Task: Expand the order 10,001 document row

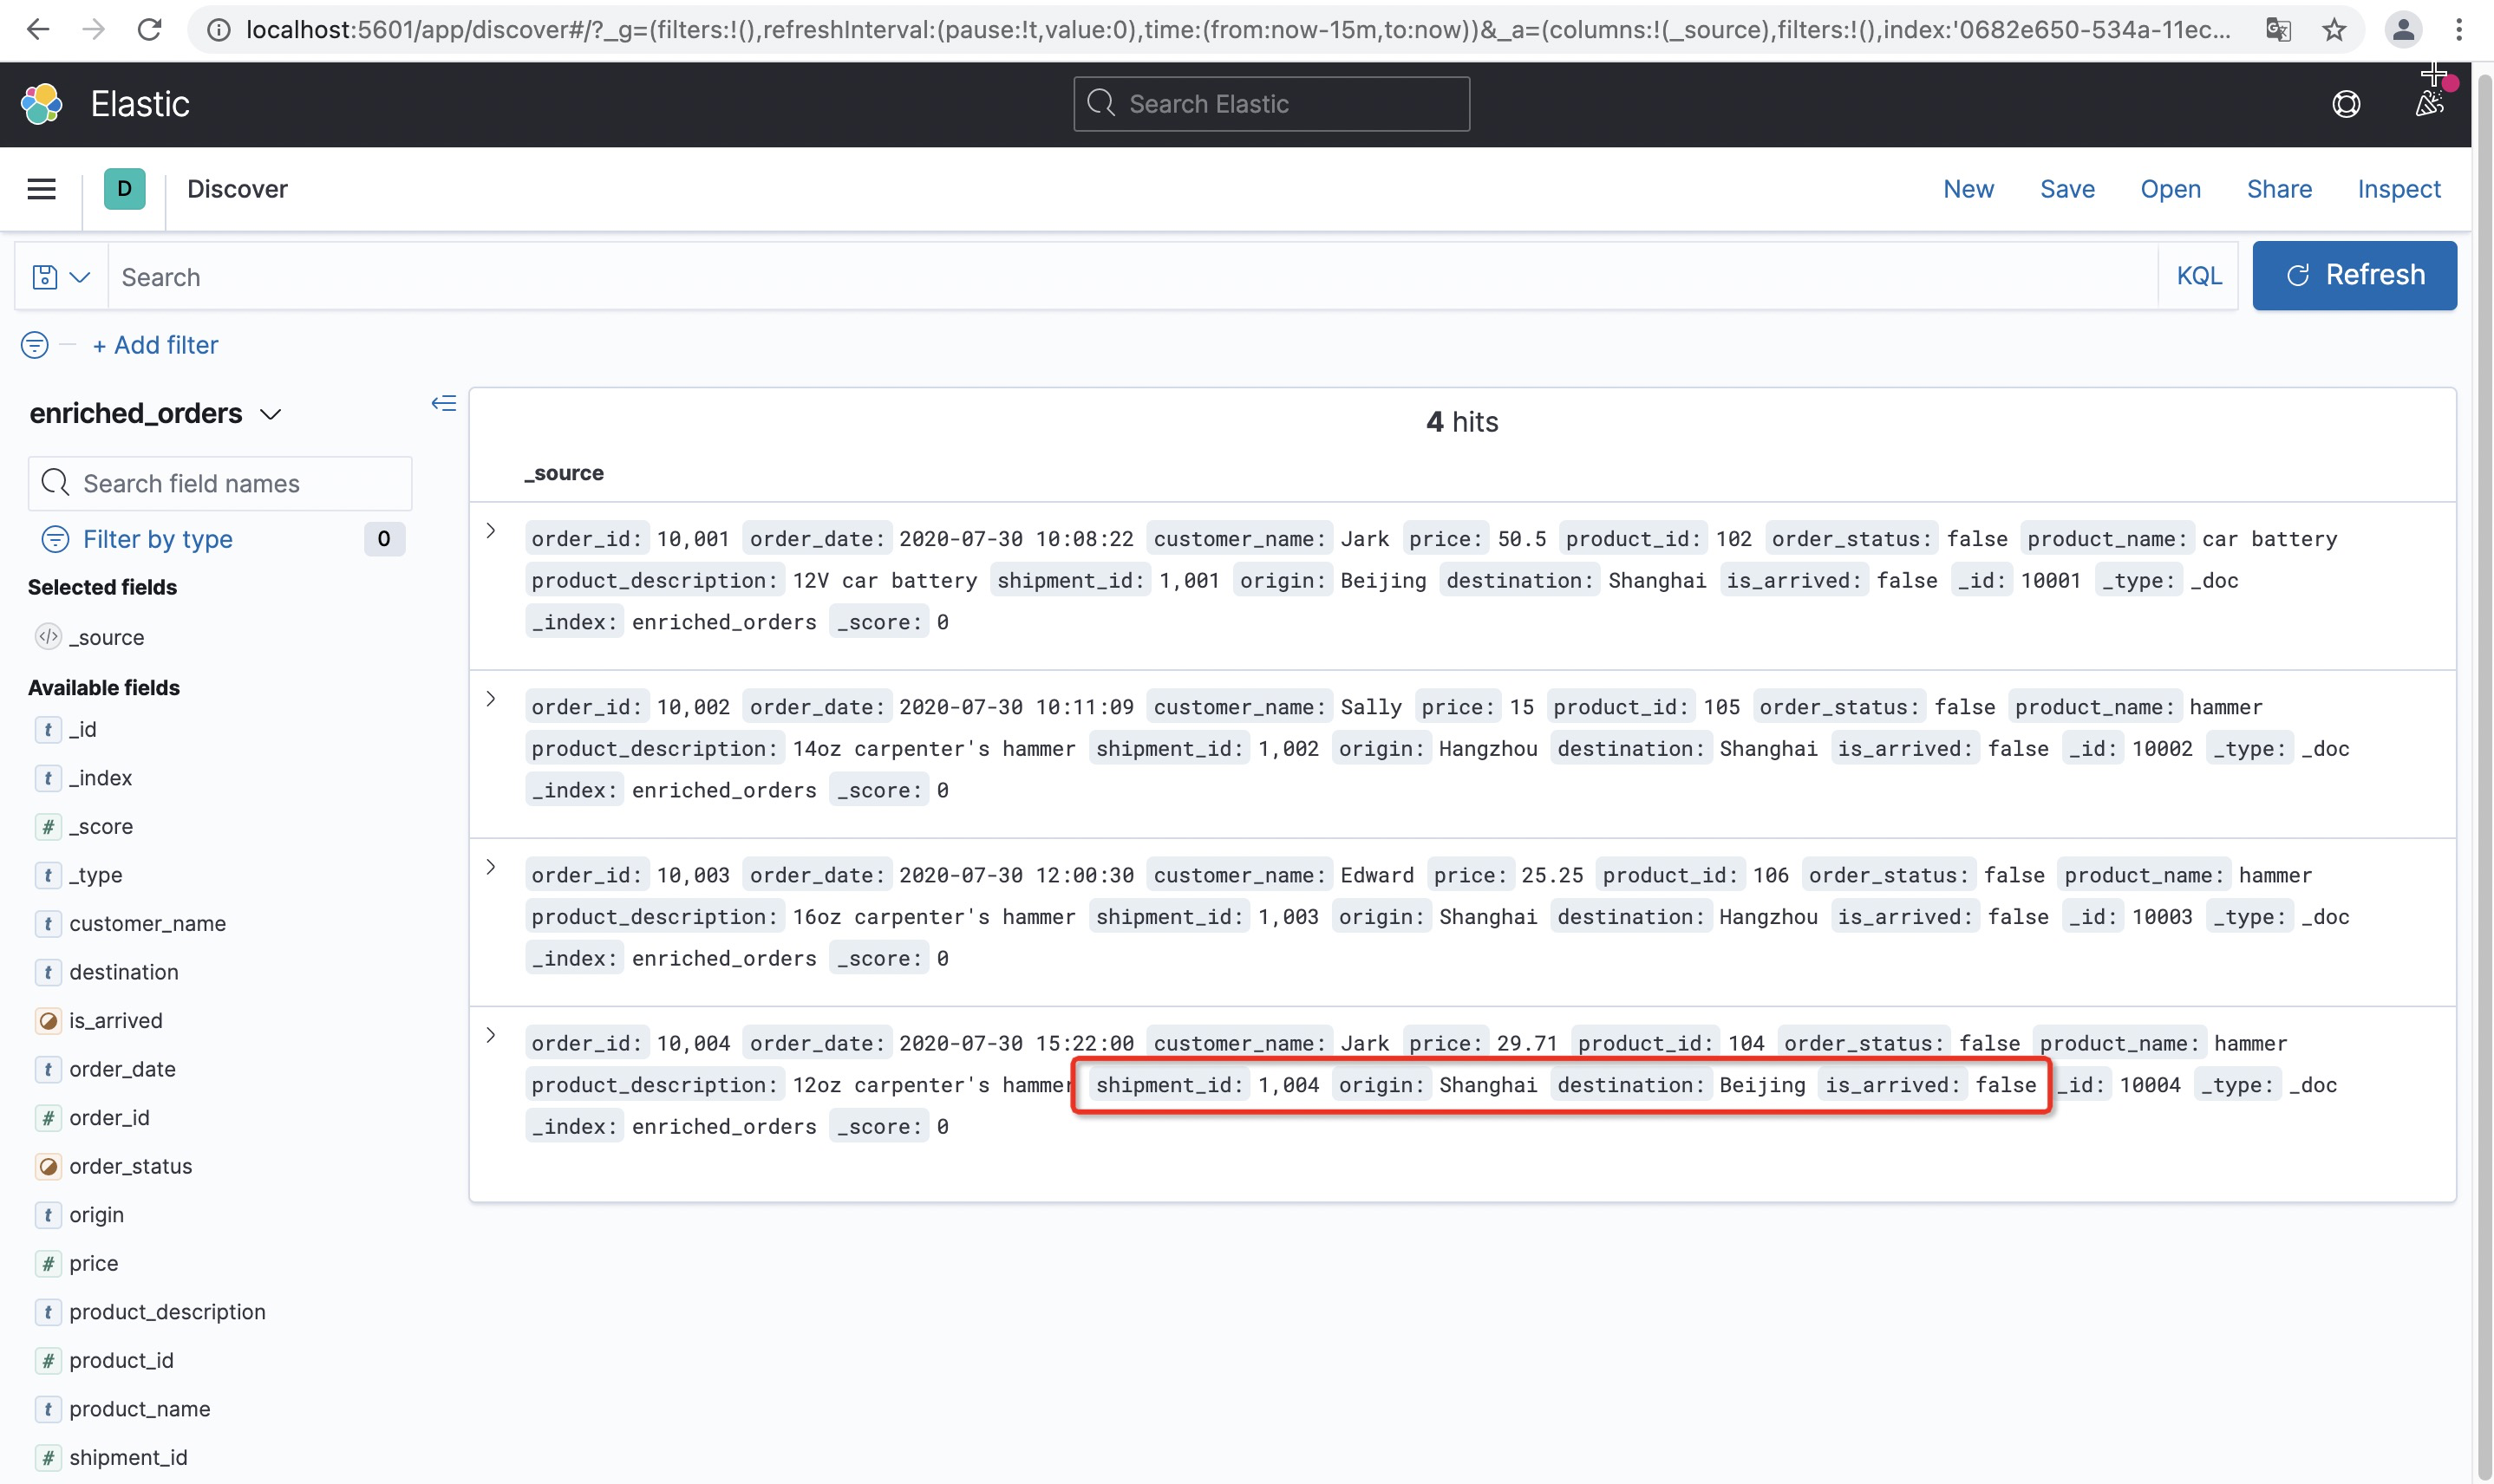Action: click(x=491, y=531)
